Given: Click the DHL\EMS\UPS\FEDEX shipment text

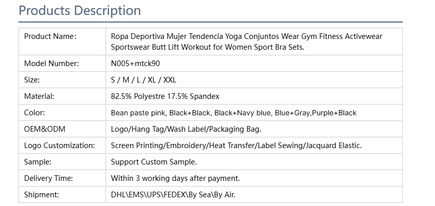Looking at the screenshot, I should (x=173, y=195).
